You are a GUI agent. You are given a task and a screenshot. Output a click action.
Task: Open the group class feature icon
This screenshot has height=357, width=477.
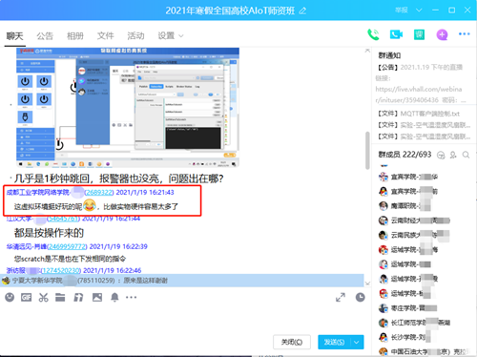[x=419, y=34]
